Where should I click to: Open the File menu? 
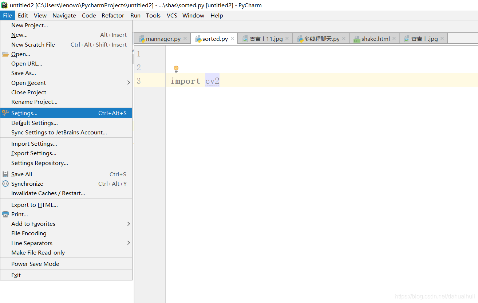(x=7, y=15)
